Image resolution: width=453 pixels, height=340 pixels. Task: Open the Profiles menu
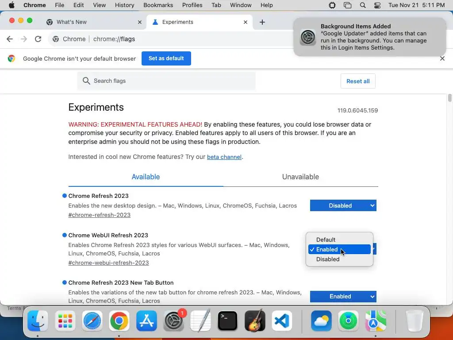coord(192,5)
